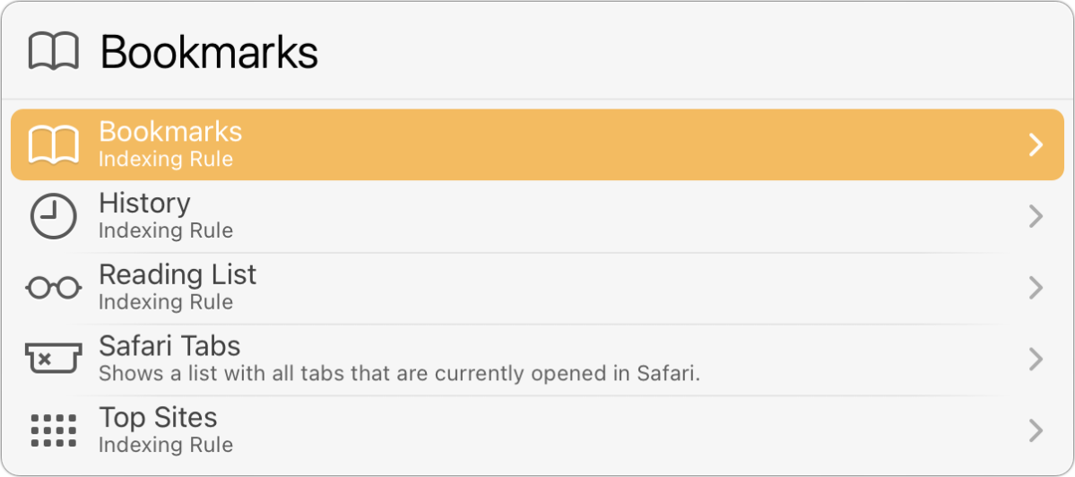
Task: Select the History list item title
Action: [144, 204]
